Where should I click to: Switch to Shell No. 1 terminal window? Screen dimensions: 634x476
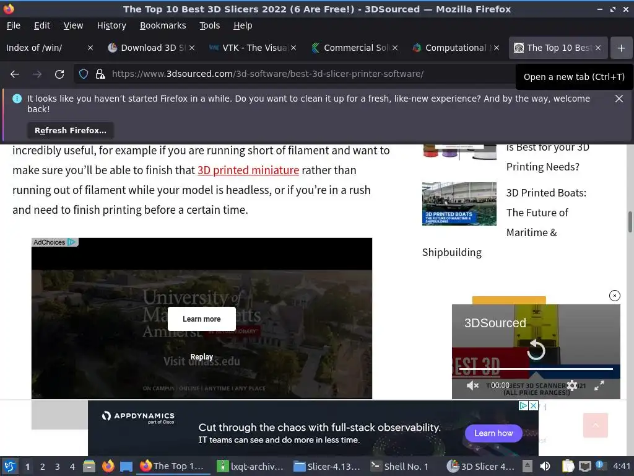click(x=401, y=466)
